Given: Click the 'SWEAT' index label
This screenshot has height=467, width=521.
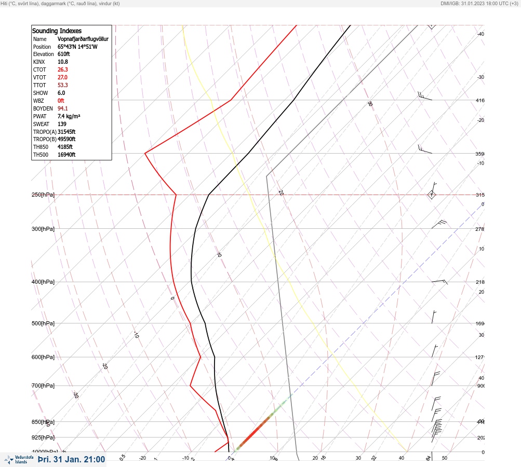Looking at the screenshot, I should [41, 124].
